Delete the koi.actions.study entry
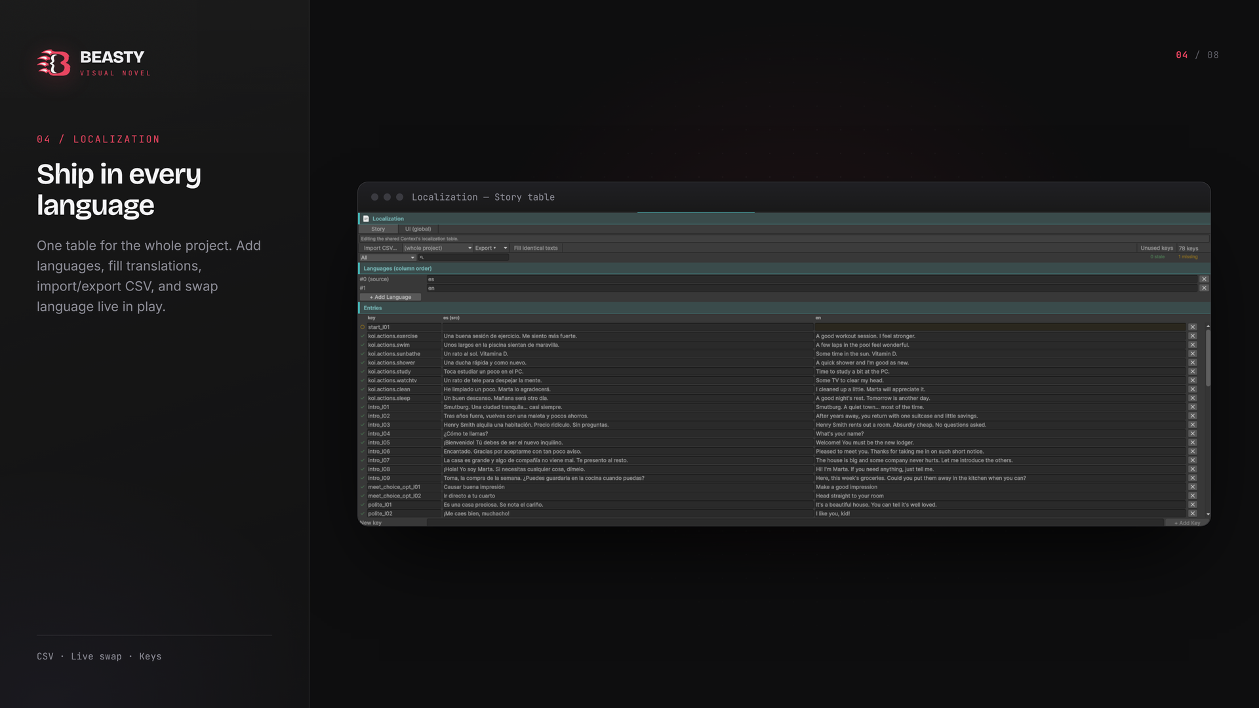 pyautogui.click(x=1193, y=372)
